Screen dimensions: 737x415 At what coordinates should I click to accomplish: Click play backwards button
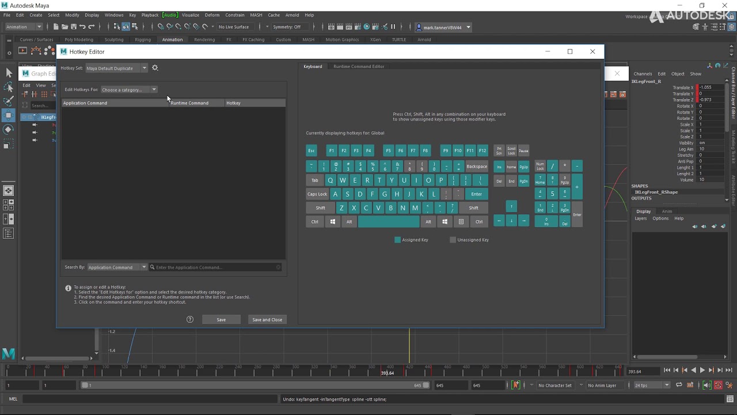pyautogui.click(x=693, y=371)
